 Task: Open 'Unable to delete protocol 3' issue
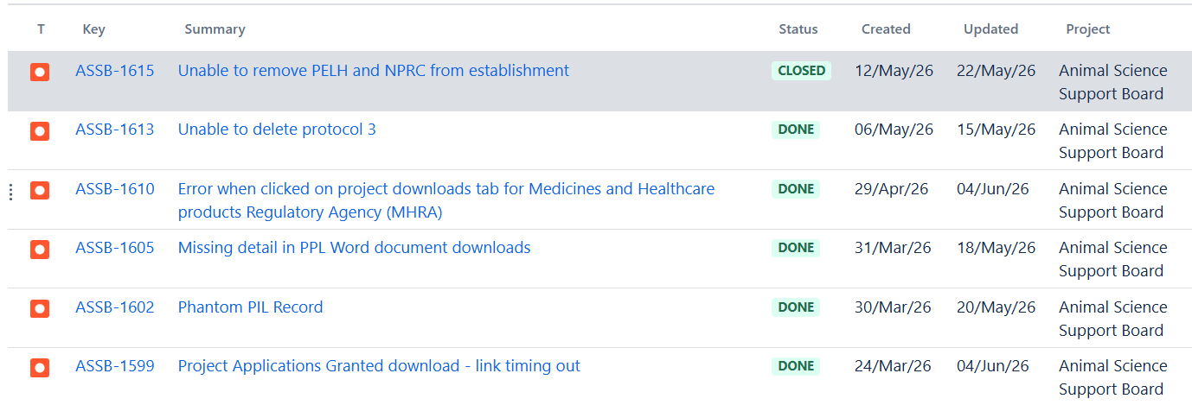[x=277, y=130]
